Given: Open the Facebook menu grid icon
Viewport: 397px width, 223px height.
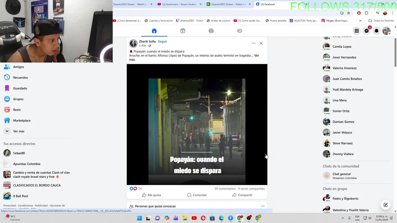Looking at the screenshot, I should pos(357,31).
